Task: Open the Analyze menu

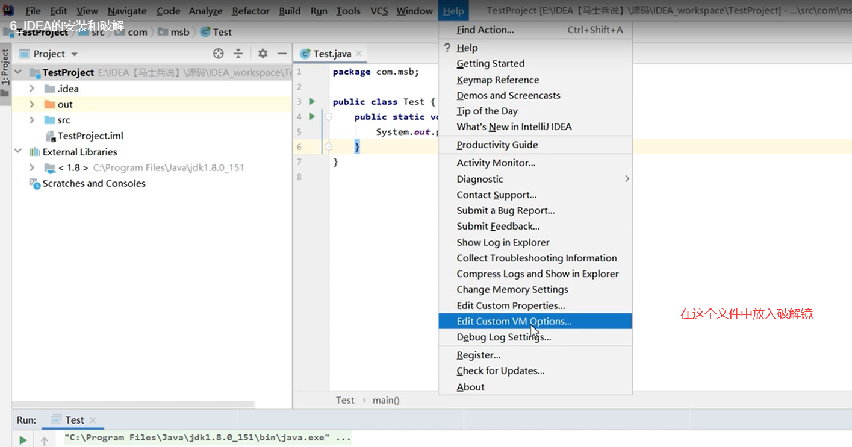Action: click(x=205, y=11)
